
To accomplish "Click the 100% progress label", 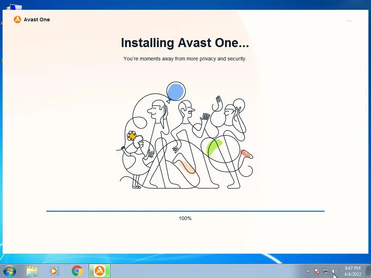I will [x=185, y=218].
